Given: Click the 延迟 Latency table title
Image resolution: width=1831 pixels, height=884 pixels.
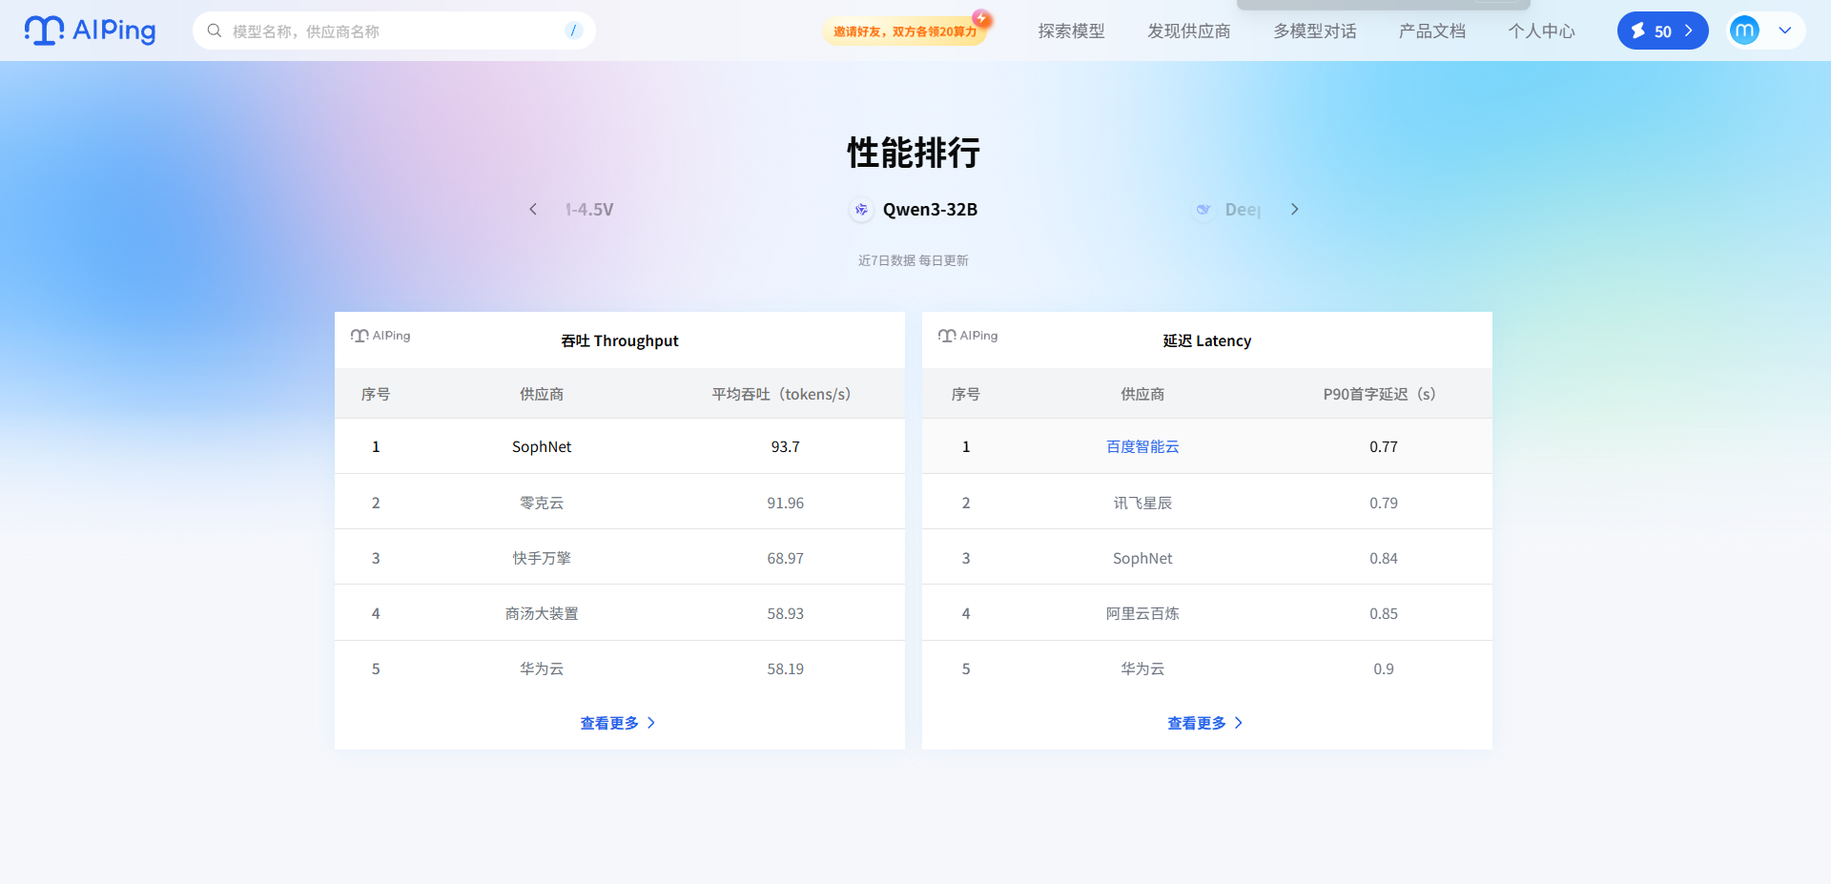Looking at the screenshot, I should point(1207,340).
